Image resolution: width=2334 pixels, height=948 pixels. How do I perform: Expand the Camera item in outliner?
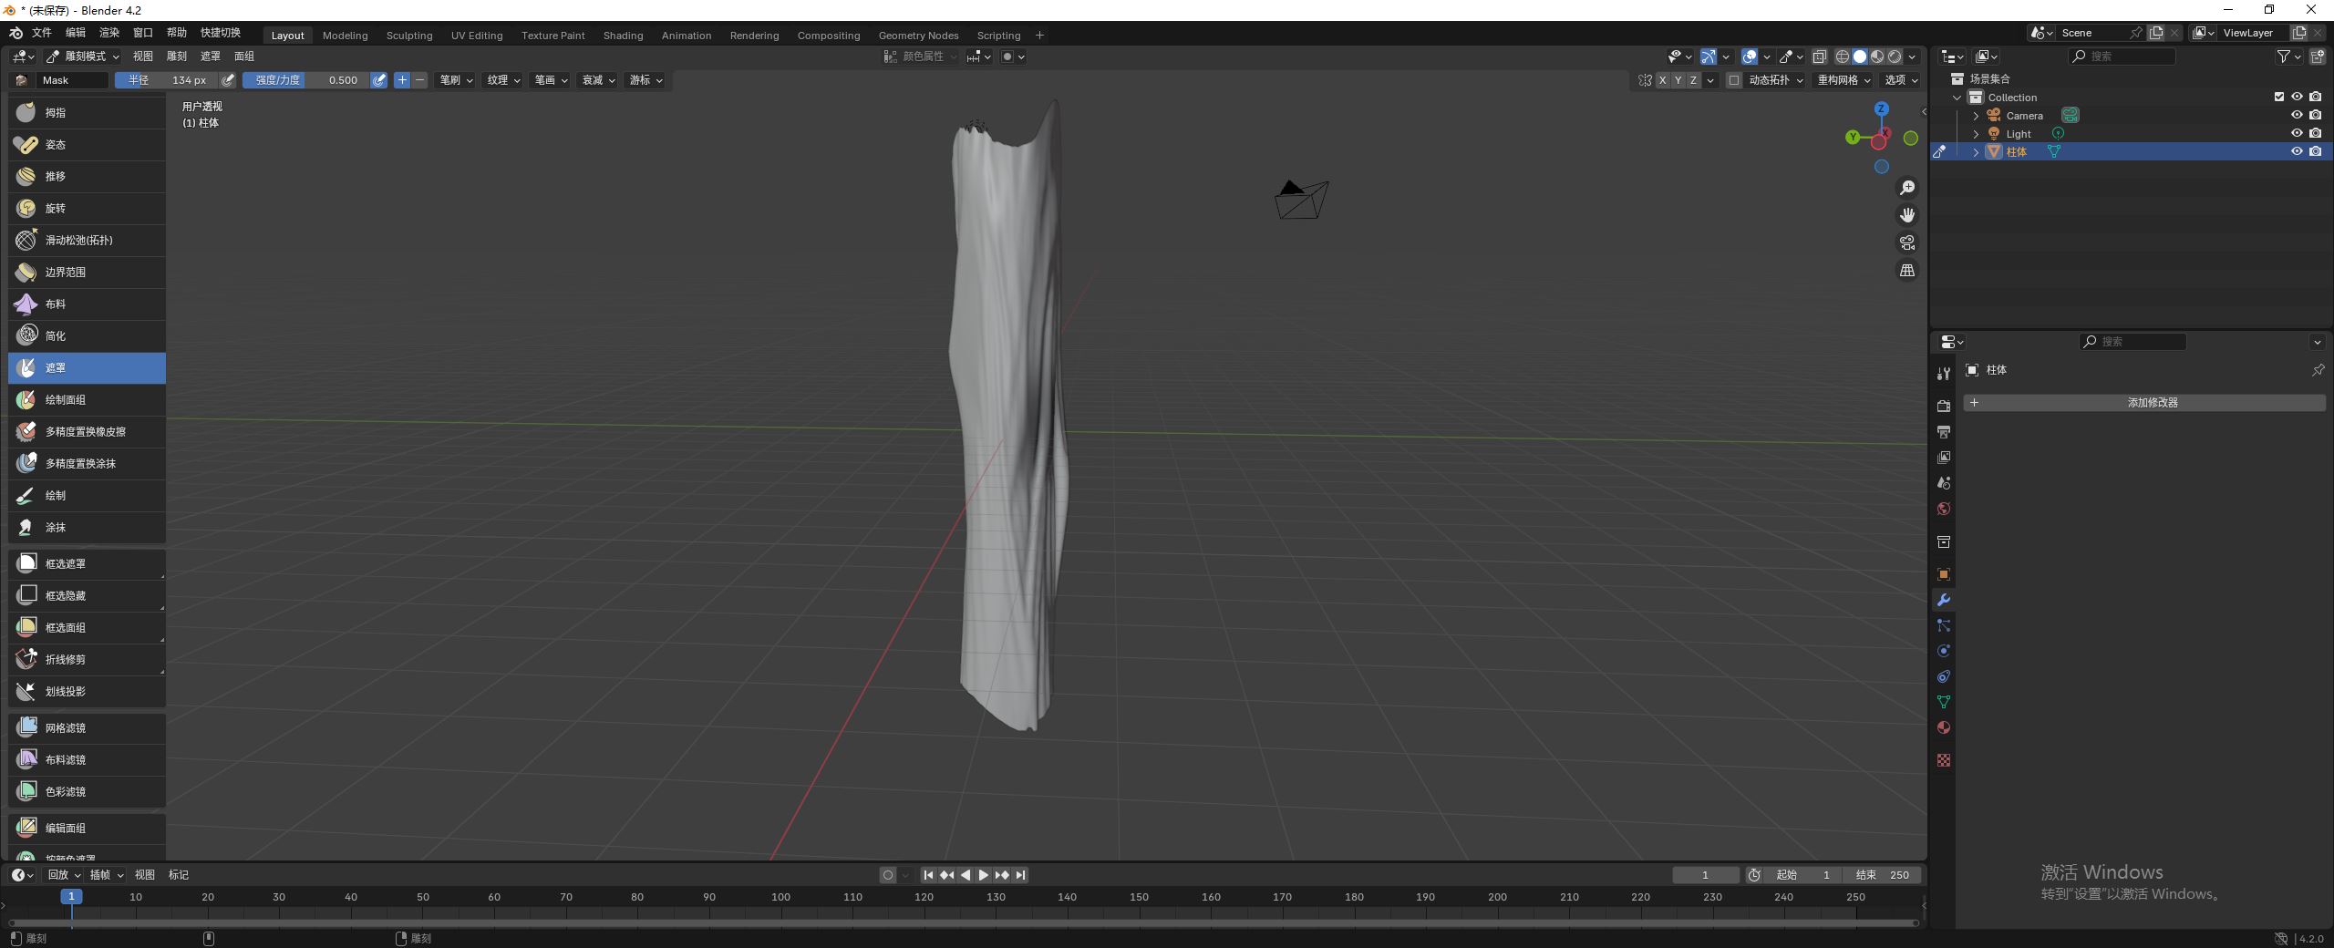coord(1976,116)
